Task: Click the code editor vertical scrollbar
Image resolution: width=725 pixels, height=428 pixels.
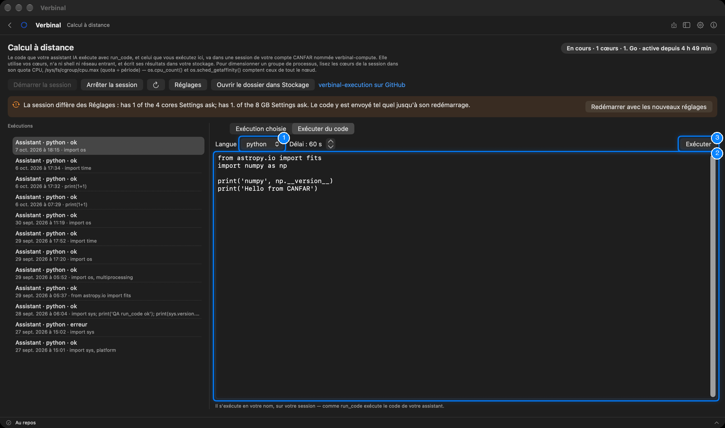Action: click(x=713, y=276)
